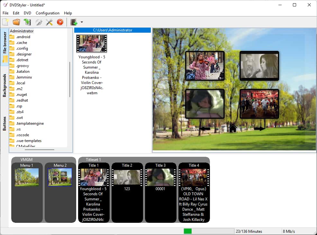Open the File menu

click(5, 13)
